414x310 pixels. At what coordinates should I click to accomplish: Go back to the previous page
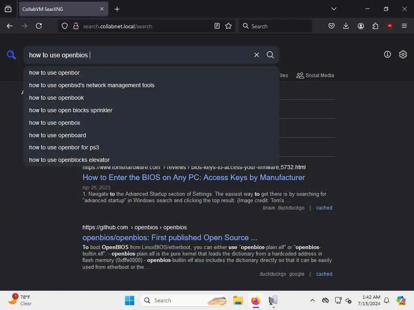(x=10, y=26)
